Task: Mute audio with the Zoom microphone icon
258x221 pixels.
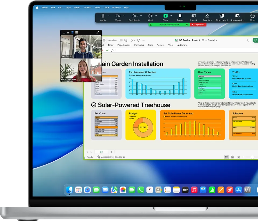Action: [x=103, y=16]
